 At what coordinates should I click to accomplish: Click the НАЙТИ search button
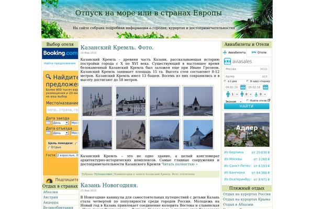[x=246, y=107]
